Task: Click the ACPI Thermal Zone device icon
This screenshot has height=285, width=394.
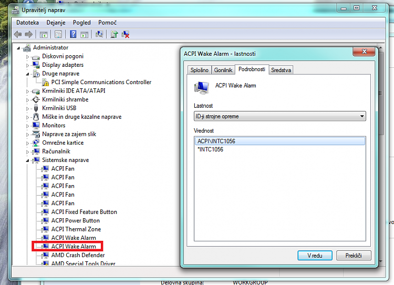Action: pyautogui.click(x=45, y=229)
